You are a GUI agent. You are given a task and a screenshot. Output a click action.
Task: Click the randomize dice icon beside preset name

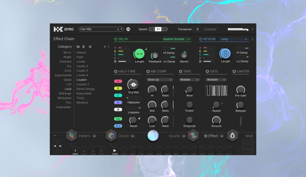[128, 29]
